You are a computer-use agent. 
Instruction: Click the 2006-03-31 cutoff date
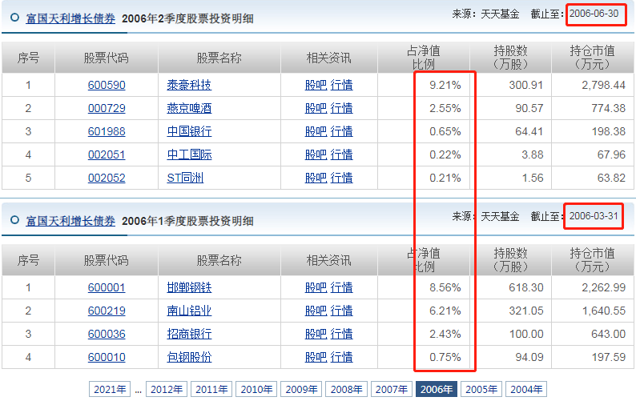(594, 215)
